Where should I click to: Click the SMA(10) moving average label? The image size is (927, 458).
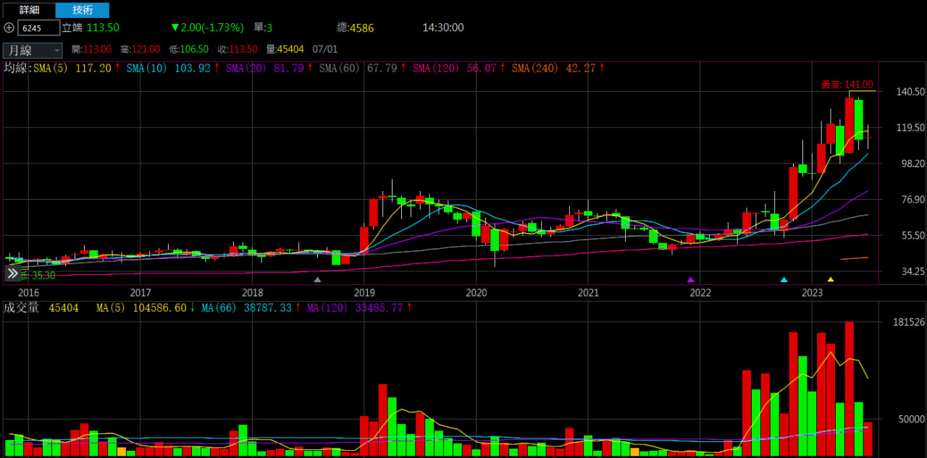point(148,68)
